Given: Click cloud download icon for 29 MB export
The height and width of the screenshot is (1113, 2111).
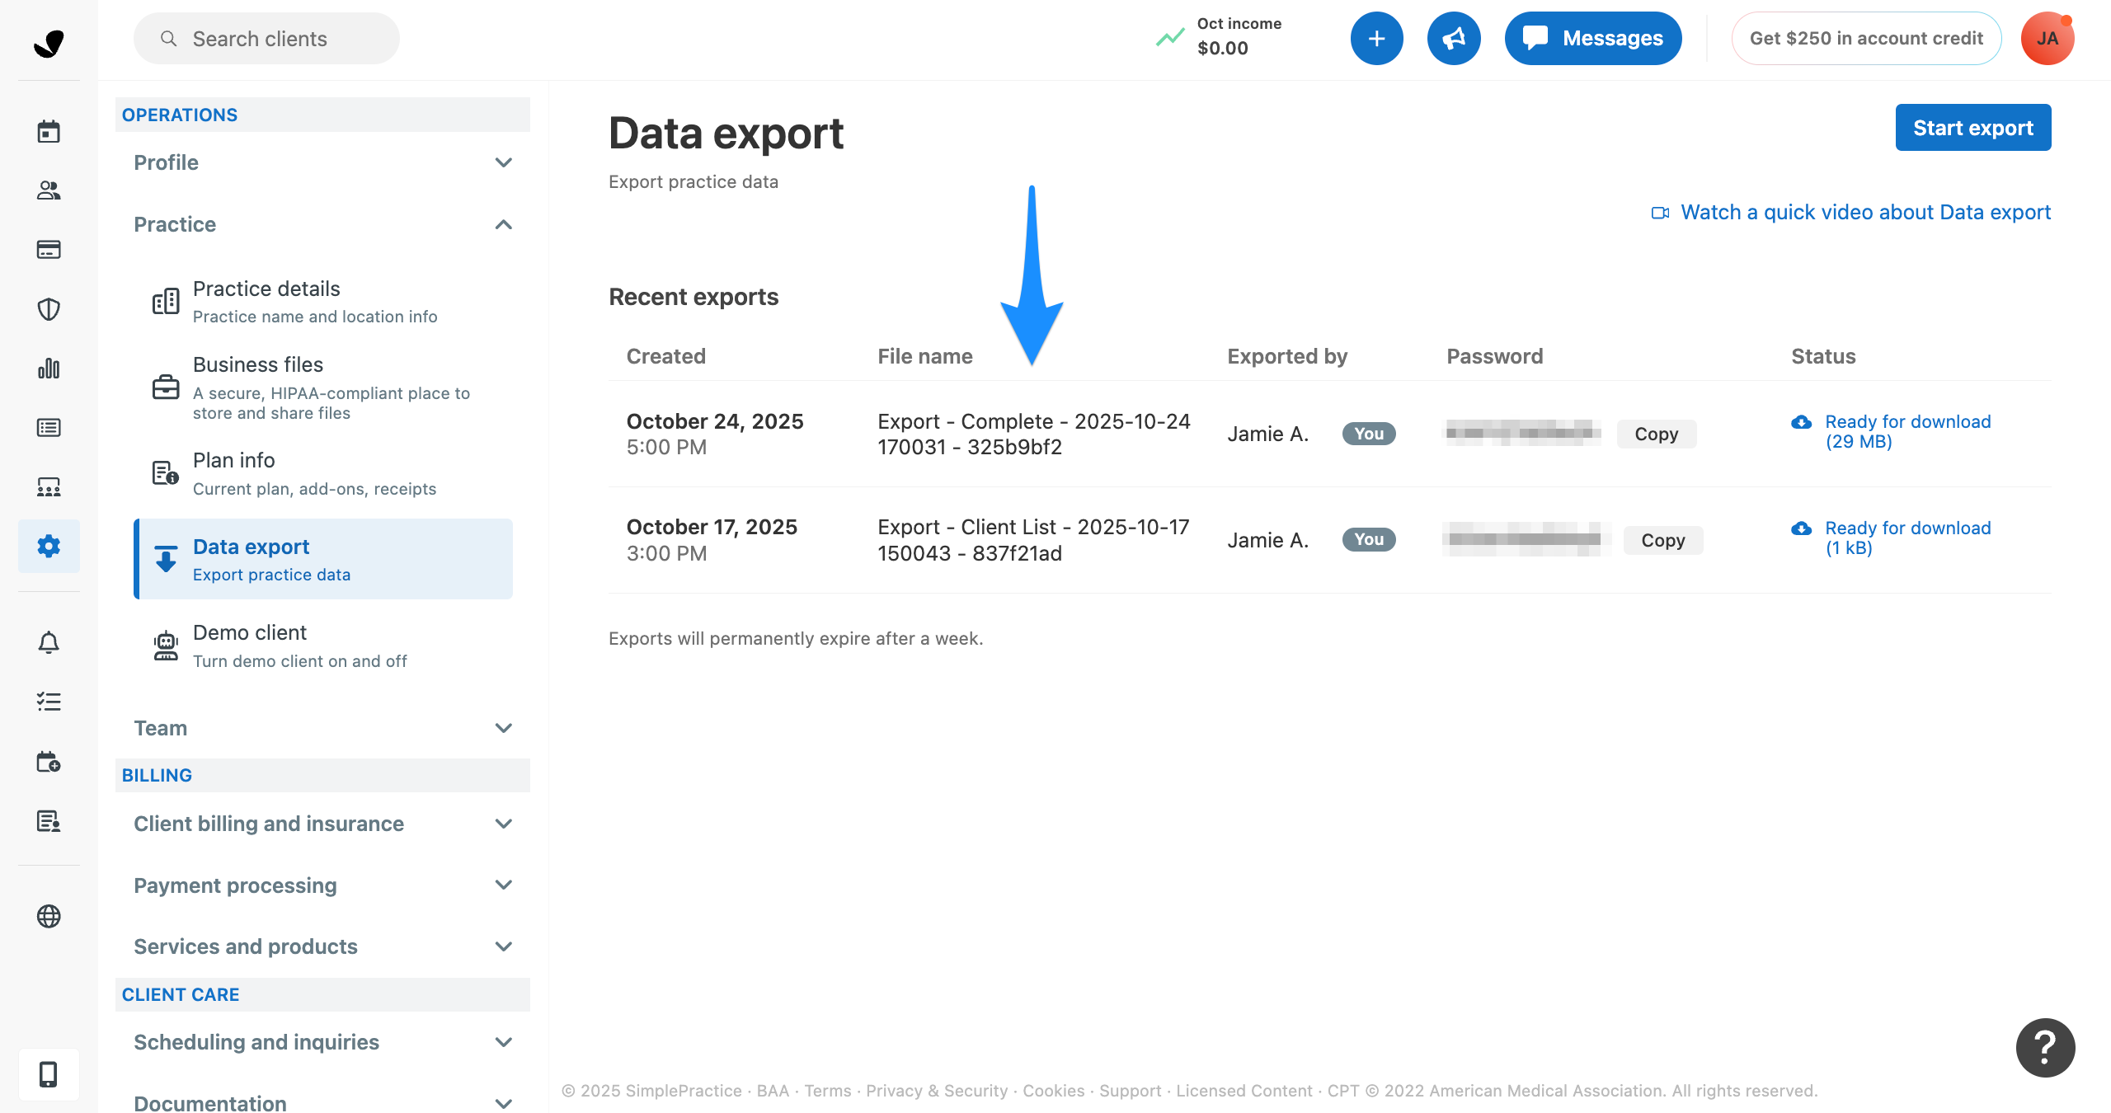Looking at the screenshot, I should point(1802,422).
